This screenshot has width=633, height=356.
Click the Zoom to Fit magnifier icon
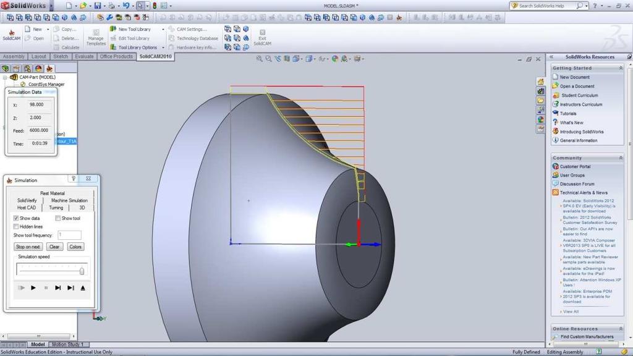click(259, 59)
